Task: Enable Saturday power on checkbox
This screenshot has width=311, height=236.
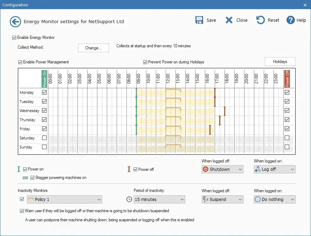Action: pyautogui.click(x=44, y=138)
